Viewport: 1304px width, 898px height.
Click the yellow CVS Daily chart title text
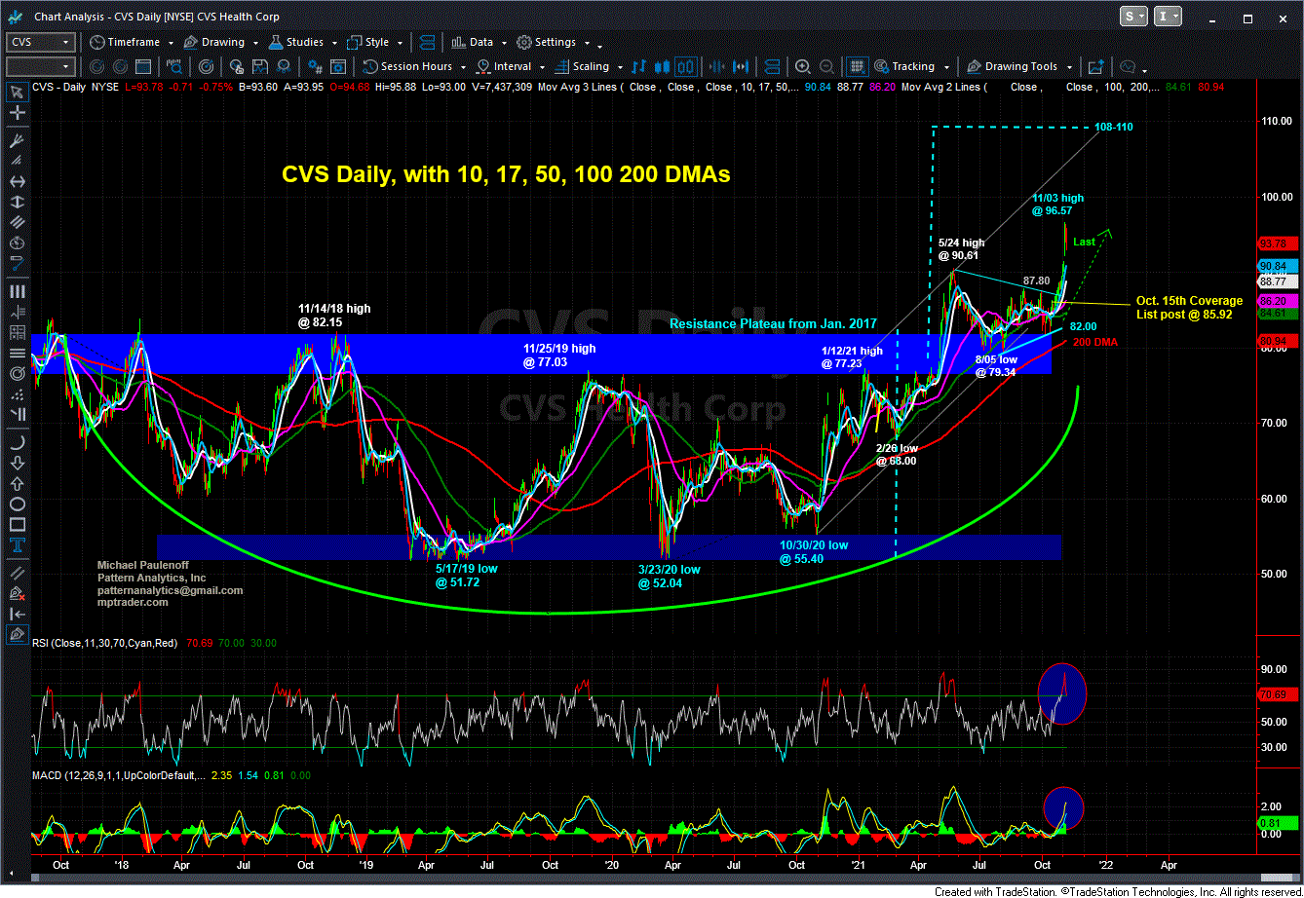506,174
